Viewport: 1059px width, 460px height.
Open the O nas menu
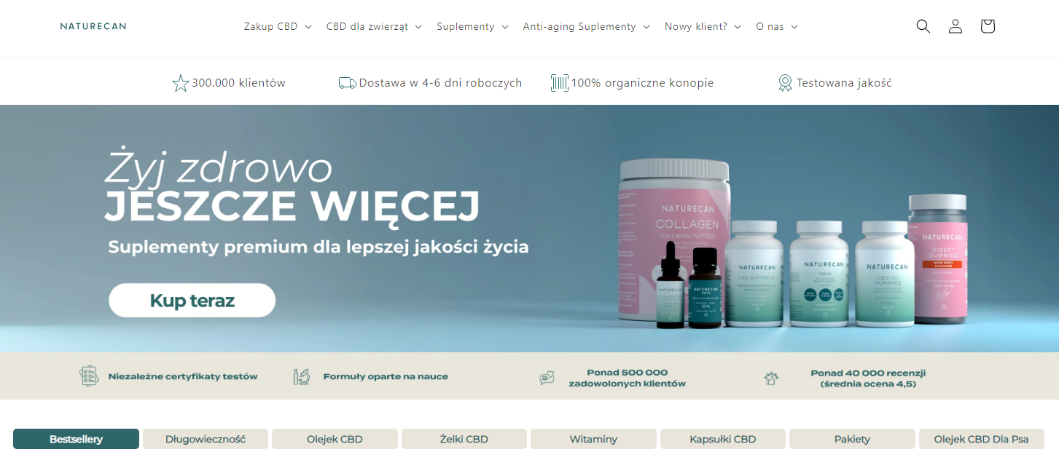(x=777, y=26)
